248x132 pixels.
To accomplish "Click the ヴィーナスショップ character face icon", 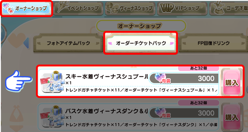I will [x=113, y=8].
